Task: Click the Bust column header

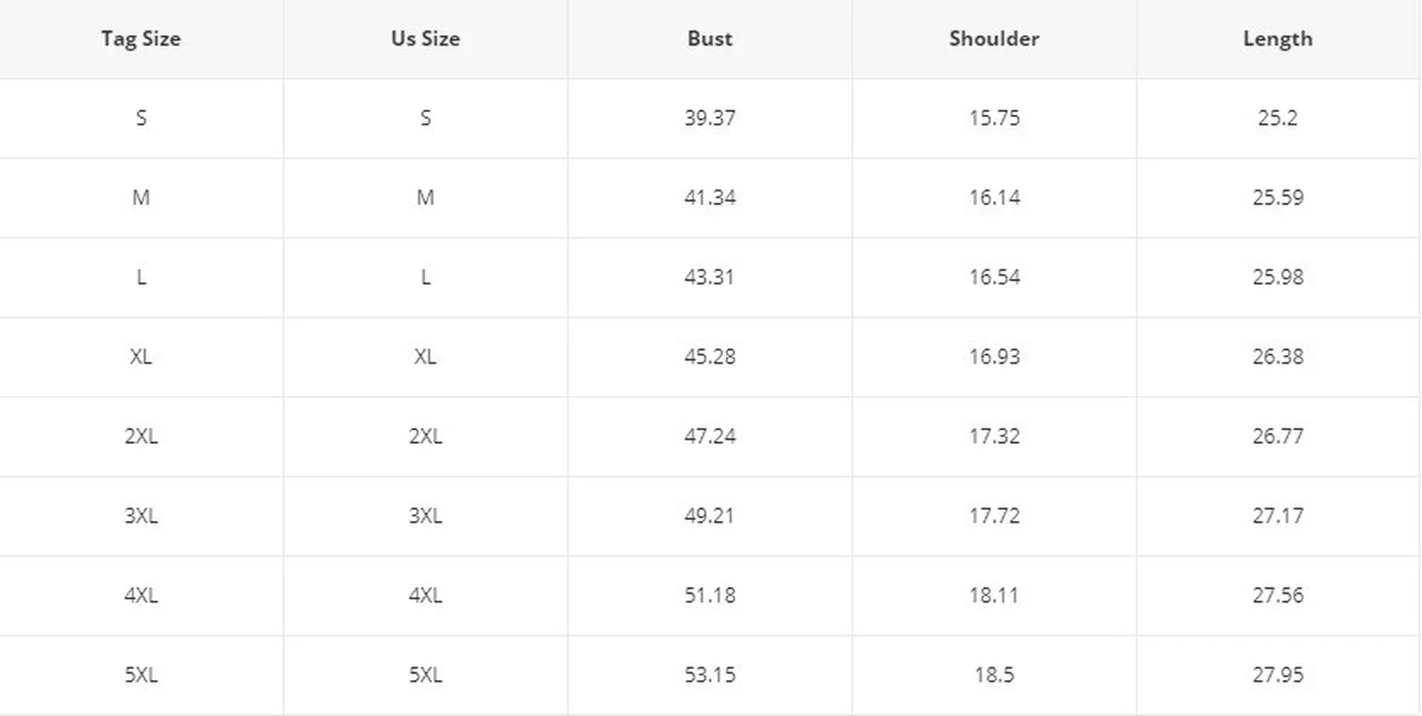Action: pyautogui.click(x=710, y=38)
